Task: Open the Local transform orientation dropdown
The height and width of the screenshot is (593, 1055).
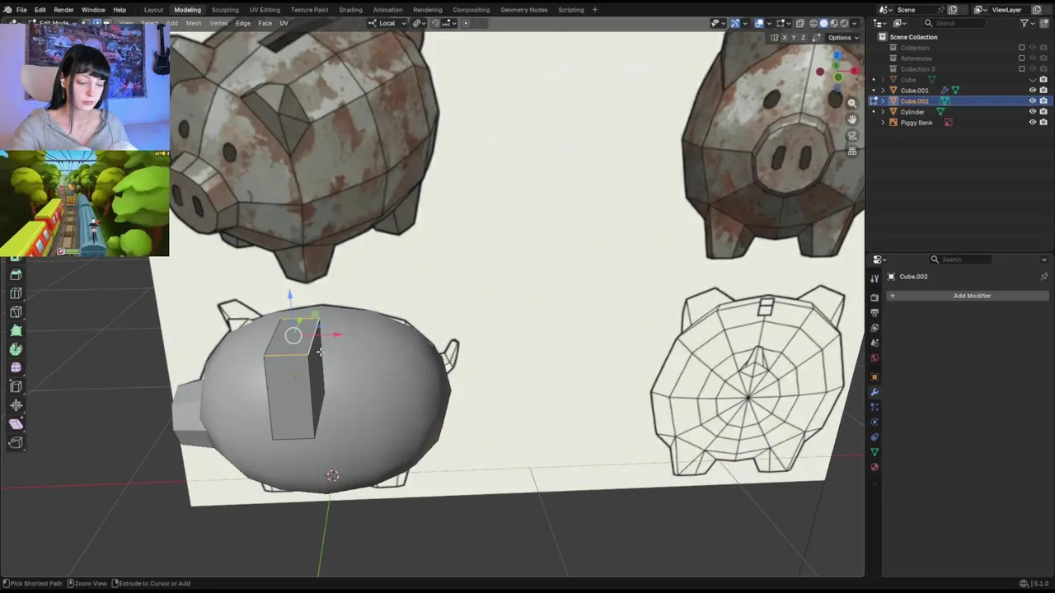Action: click(x=387, y=23)
